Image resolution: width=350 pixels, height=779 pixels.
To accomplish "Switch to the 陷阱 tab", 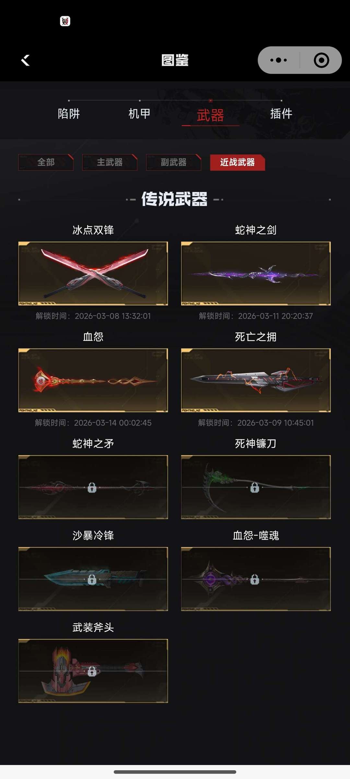I will pos(69,114).
